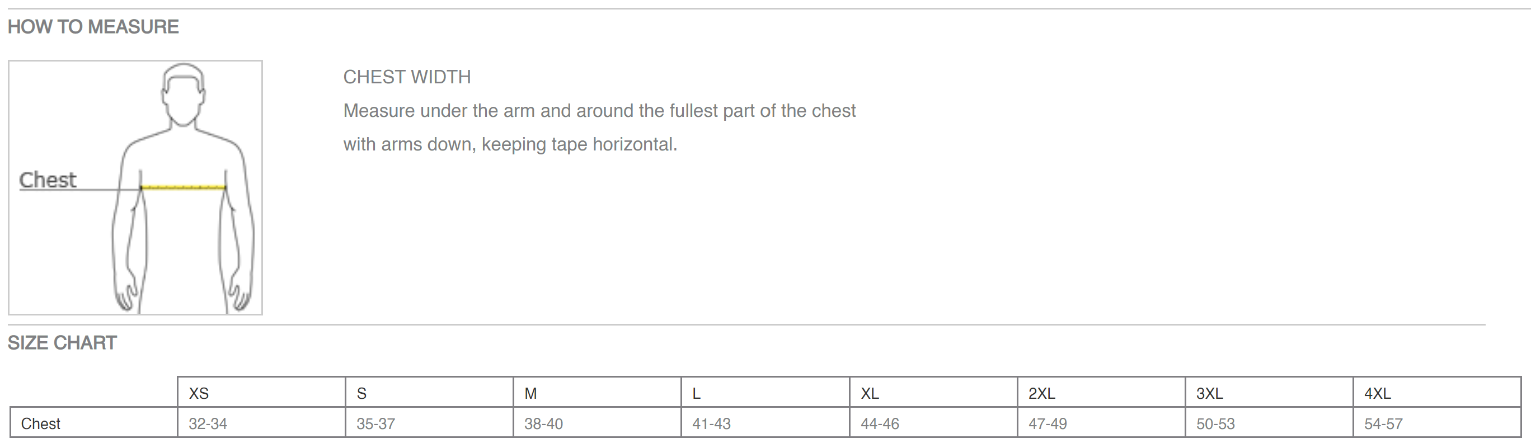The width and height of the screenshot is (1531, 443).
Task: Click the Chest row label in table
Action: click(x=41, y=423)
